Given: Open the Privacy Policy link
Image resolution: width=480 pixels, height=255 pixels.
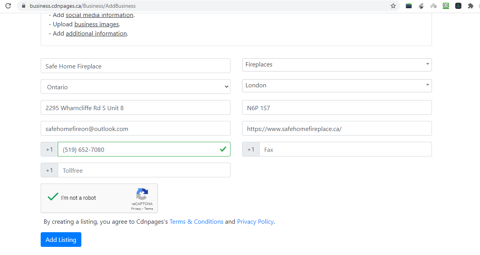Looking at the screenshot, I should click(x=255, y=222).
